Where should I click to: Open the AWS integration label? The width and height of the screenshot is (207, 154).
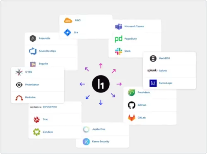pos(78,20)
